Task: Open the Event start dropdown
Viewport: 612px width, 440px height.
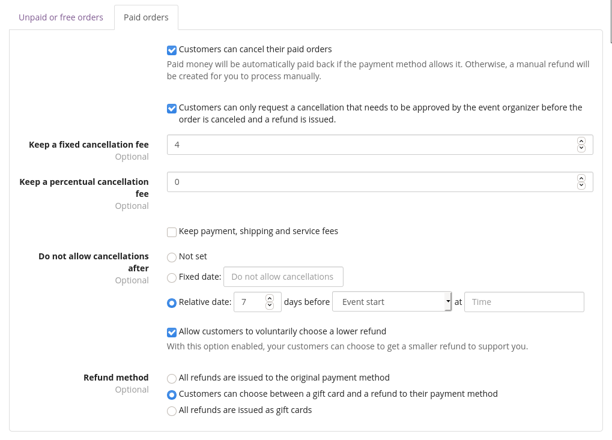Action: (x=392, y=302)
